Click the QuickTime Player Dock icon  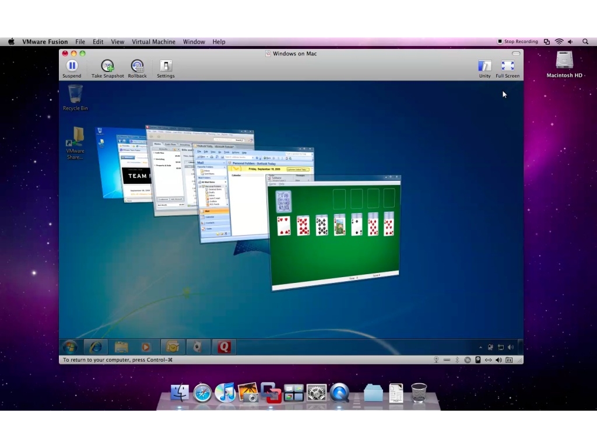(x=339, y=393)
